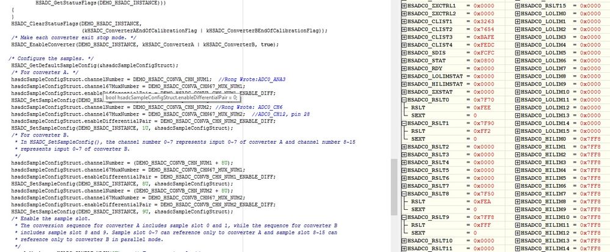Click the HSADC_EnableConverter code line
Viewport: 610px width, 252px height.
point(145,45)
